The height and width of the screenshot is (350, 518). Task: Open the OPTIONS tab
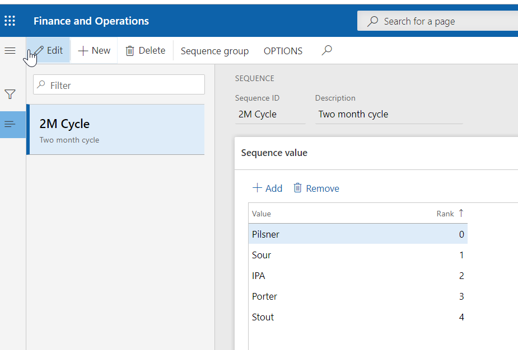tap(283, 51)
